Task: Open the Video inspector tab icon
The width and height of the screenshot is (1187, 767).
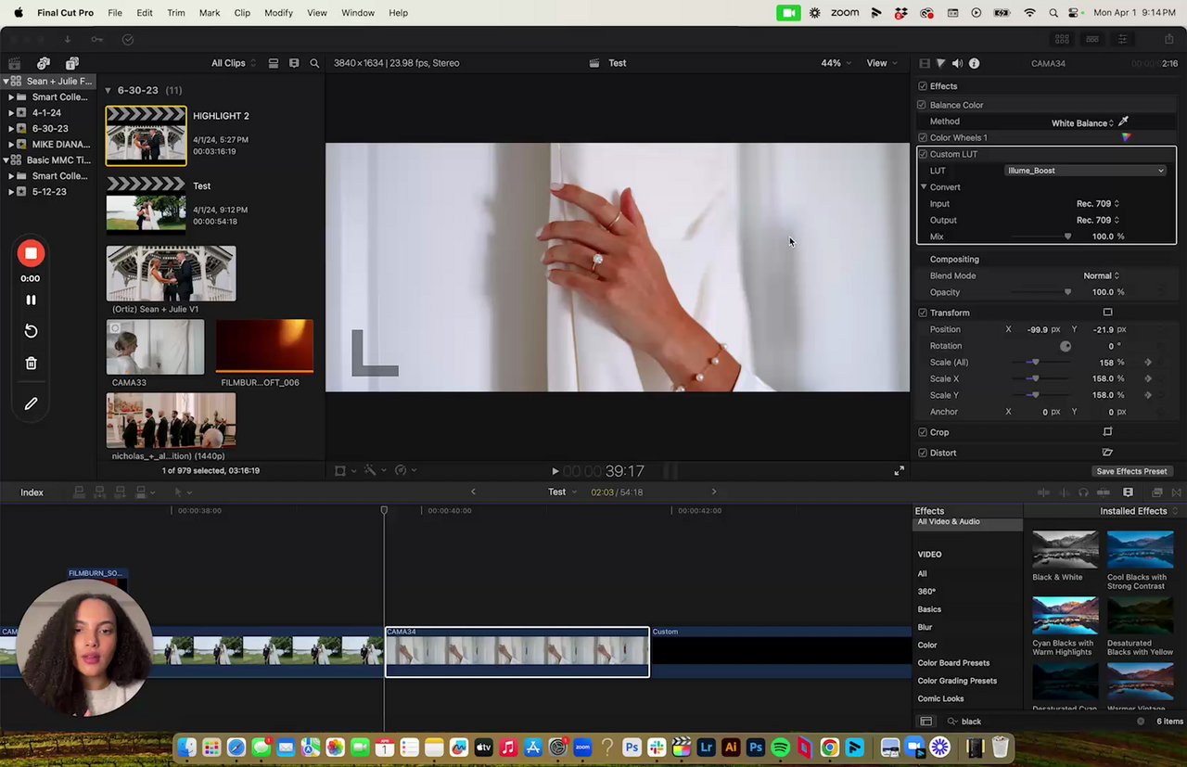Action: tap(925, 63)
